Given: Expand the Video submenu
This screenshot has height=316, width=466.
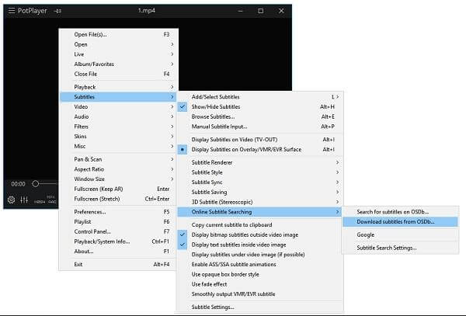Looking at the screenshot, I should coord(119,106).
